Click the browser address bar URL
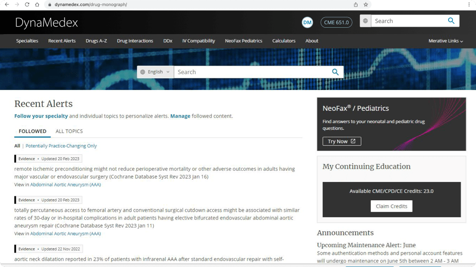The height and width of the screenshot is (267, 476). point(91,4)
